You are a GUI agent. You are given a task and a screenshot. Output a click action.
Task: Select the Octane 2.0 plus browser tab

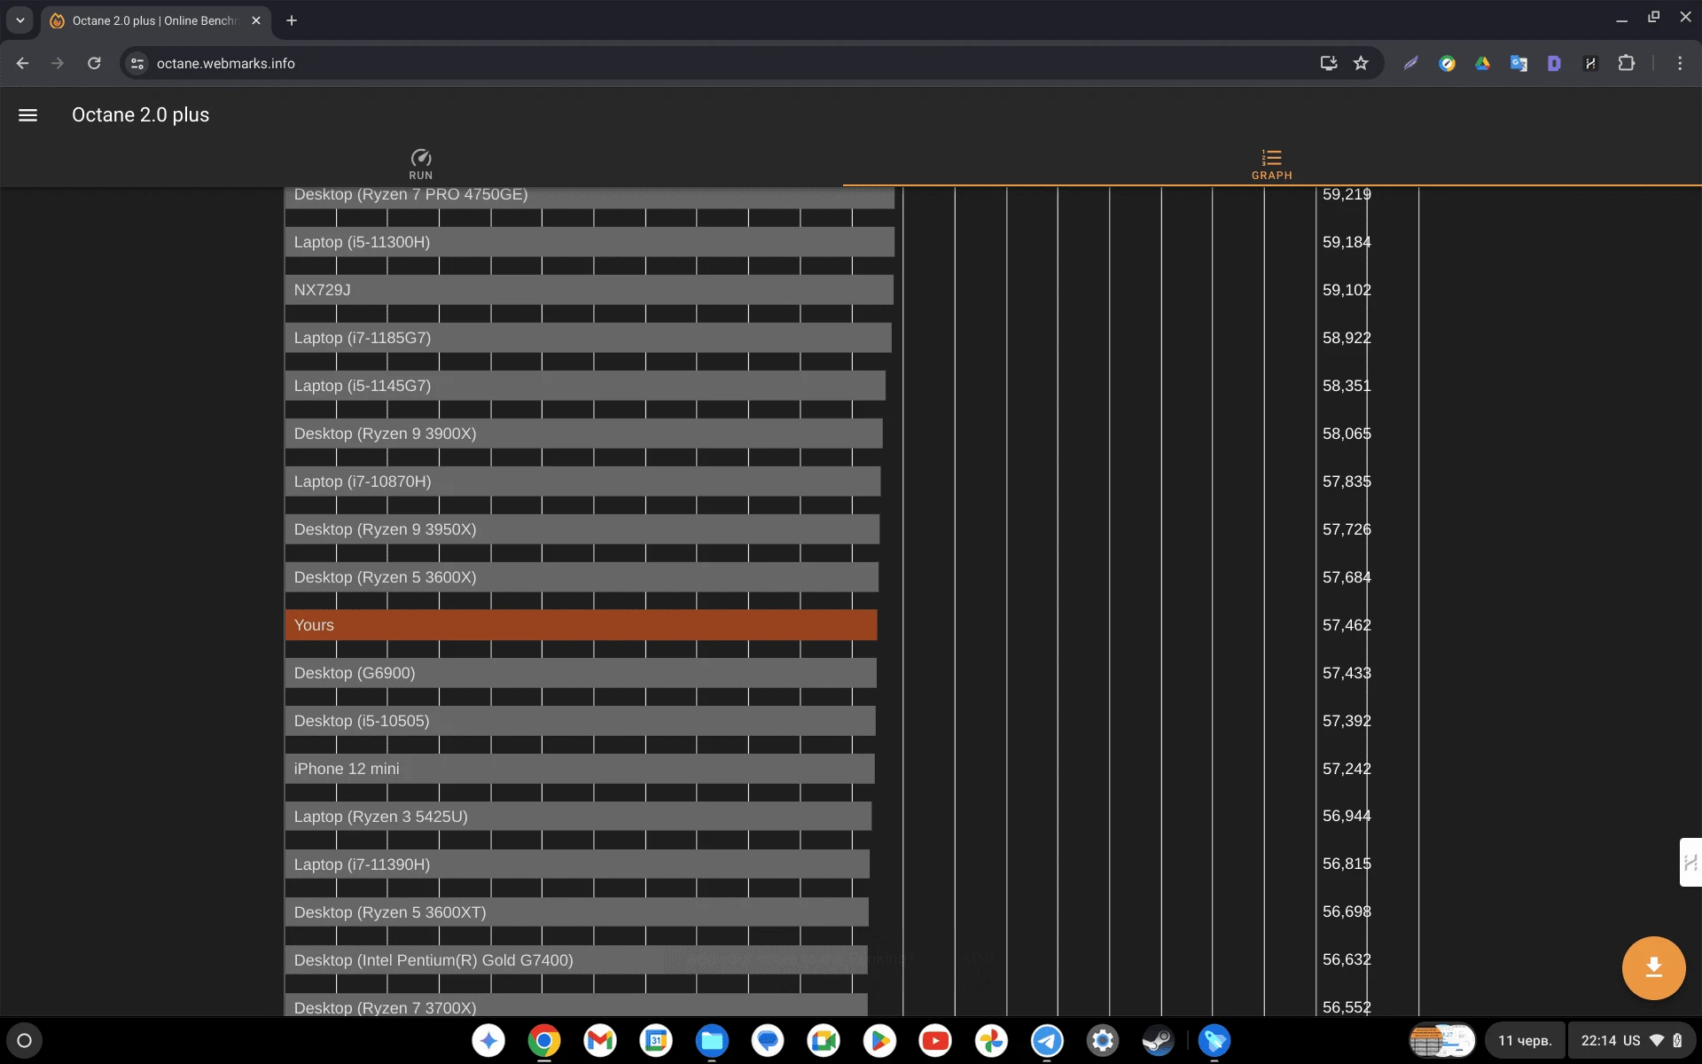click(155, 20)
